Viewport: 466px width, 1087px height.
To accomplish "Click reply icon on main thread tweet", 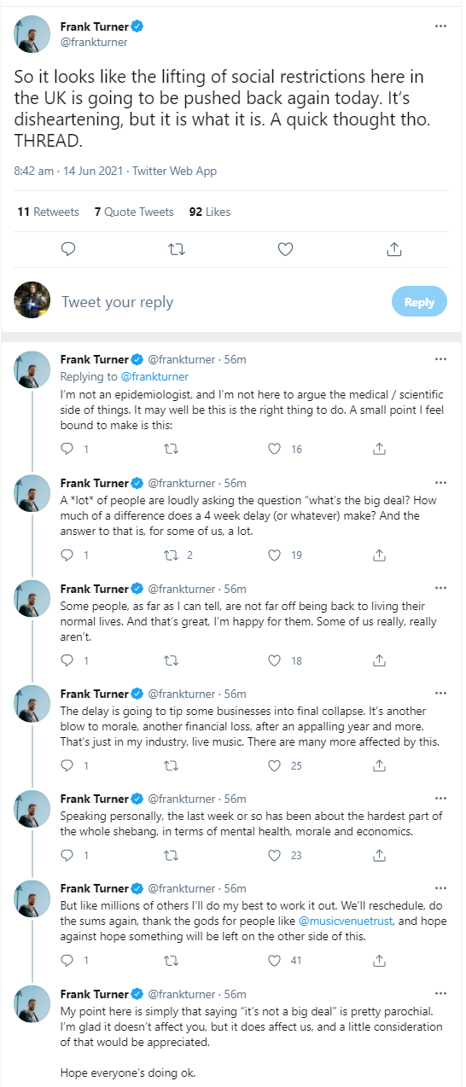I will point(70,249).
